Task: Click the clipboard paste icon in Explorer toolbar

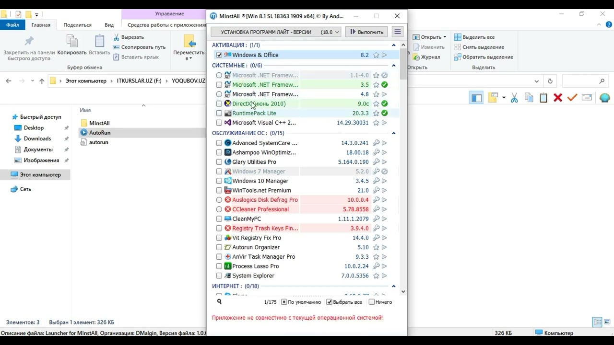Action: coord(543,98)
